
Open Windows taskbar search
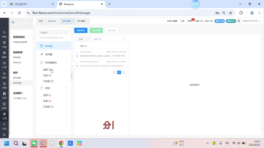[x=16, y=143]
